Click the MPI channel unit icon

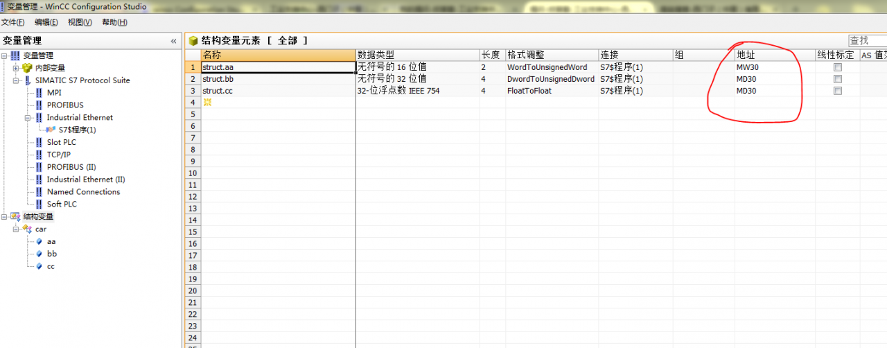coord(39,93)
